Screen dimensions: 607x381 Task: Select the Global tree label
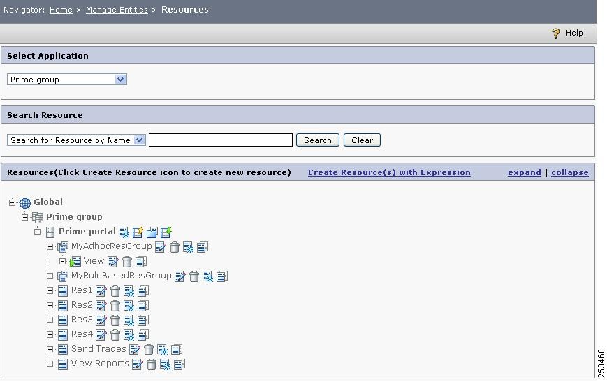(x=48, y=202)
